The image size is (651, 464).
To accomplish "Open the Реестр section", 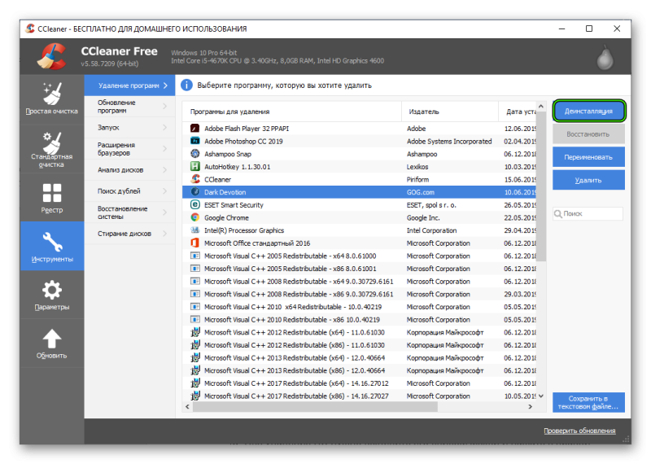I will [52, 198].
